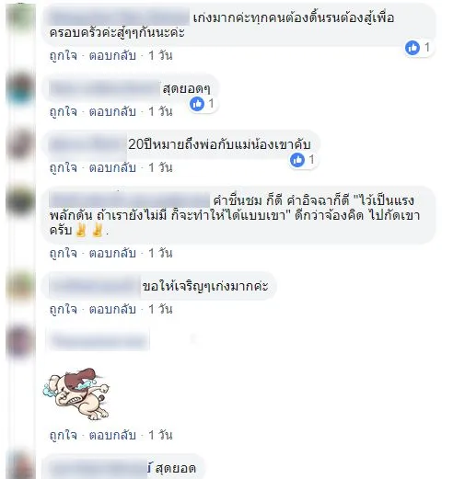Like the เก่งมากค่ะทุกคน comment via ถูกใจ

(x=64, y=56)
